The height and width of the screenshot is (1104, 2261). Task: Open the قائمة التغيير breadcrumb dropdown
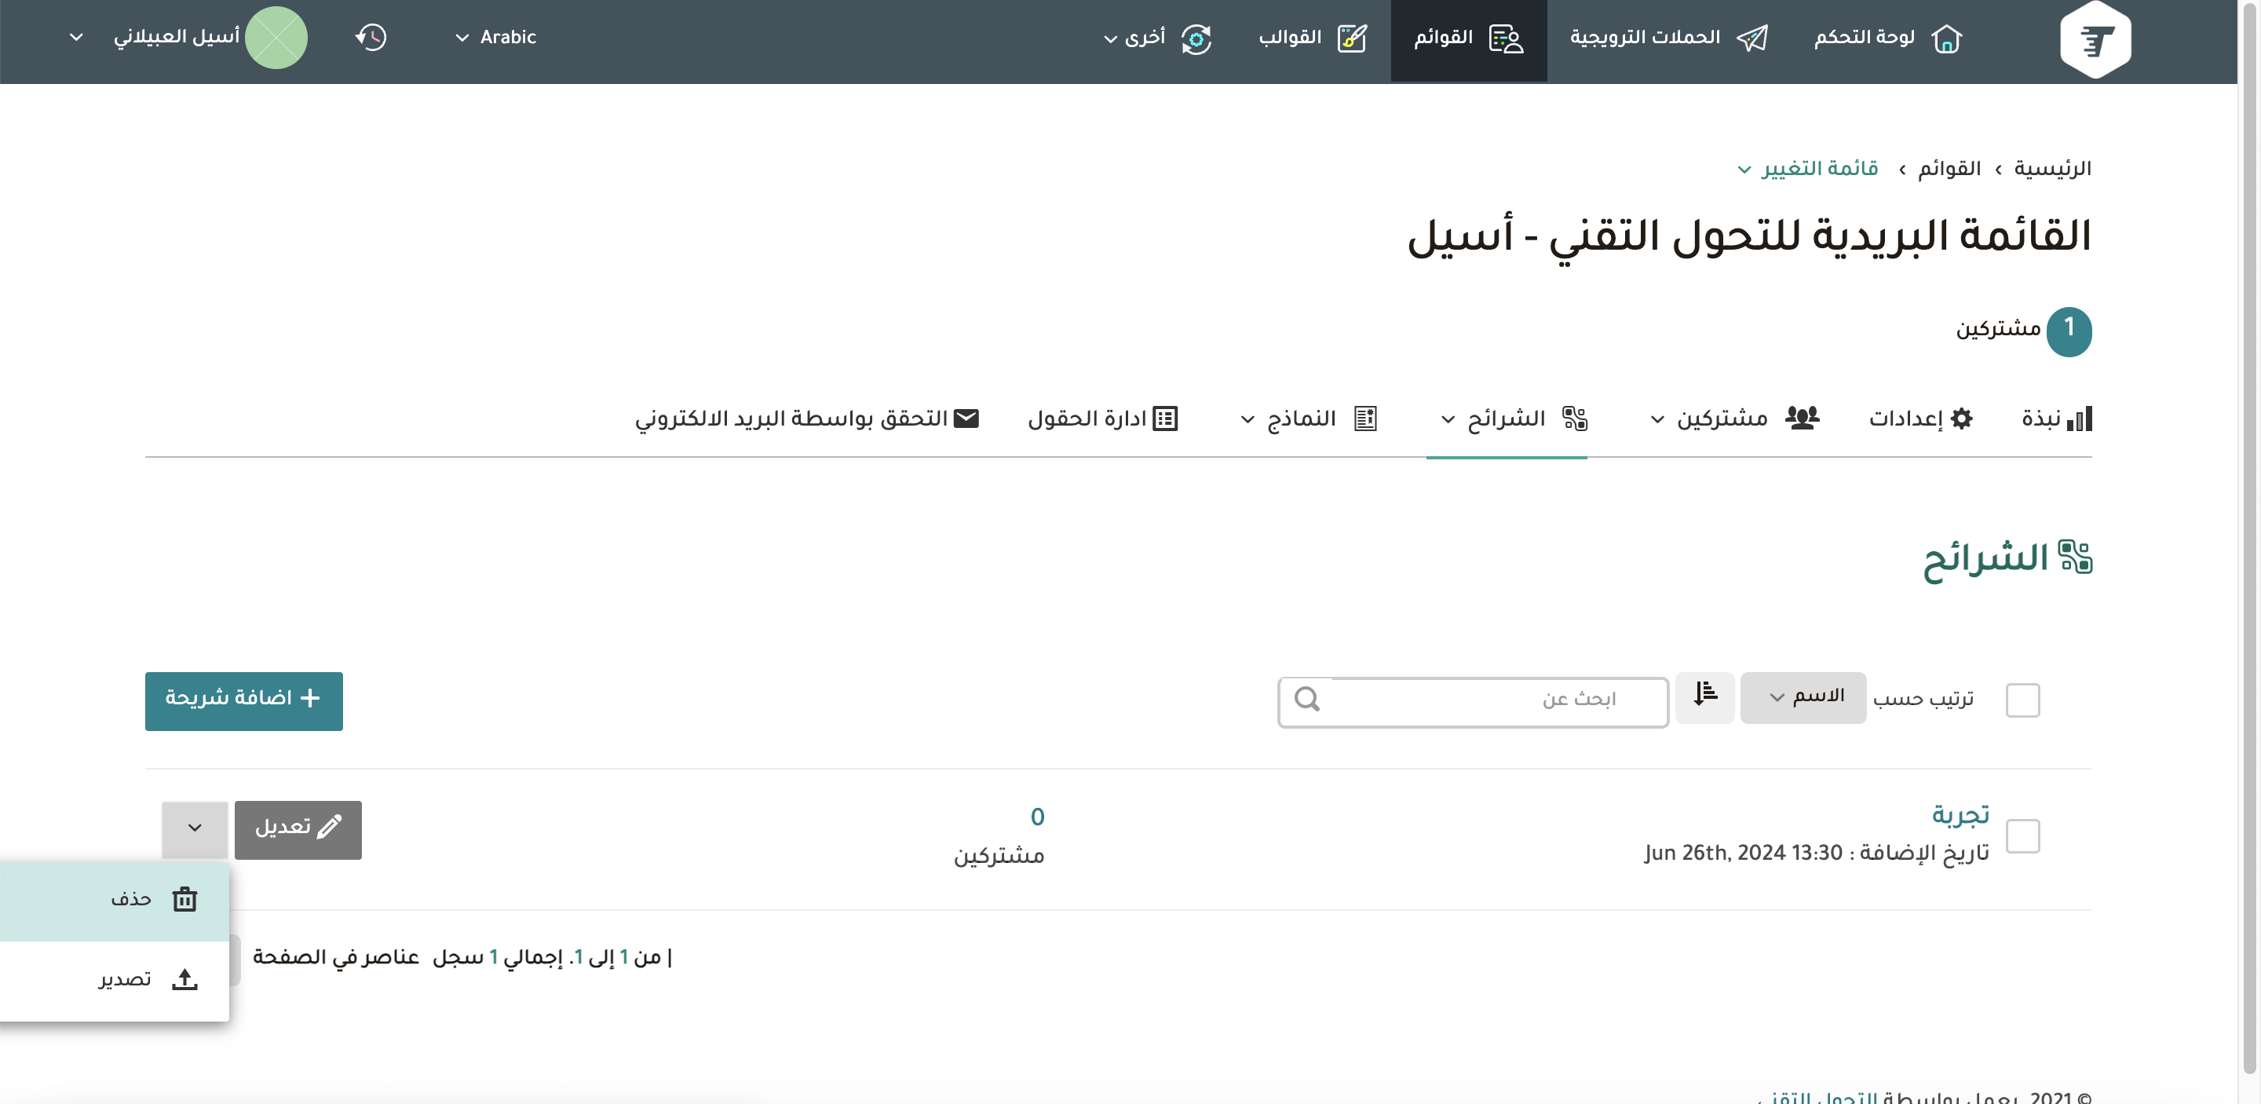(1808, 169)
